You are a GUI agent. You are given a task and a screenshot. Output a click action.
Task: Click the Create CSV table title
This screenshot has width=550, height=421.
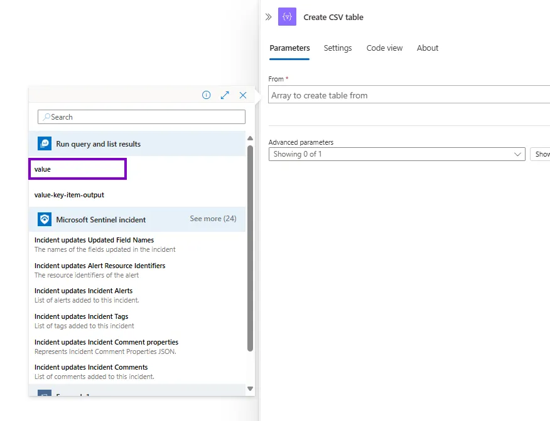tap(333, 17)
